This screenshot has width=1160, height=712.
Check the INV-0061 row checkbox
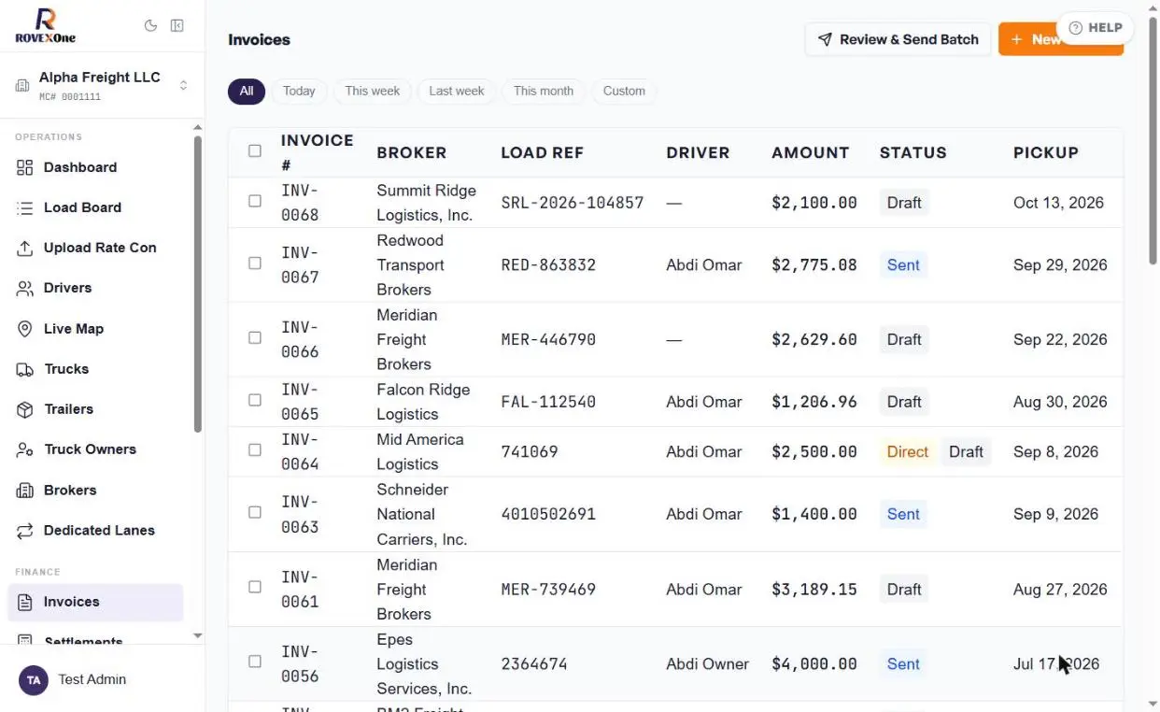[x=255, y=588]
